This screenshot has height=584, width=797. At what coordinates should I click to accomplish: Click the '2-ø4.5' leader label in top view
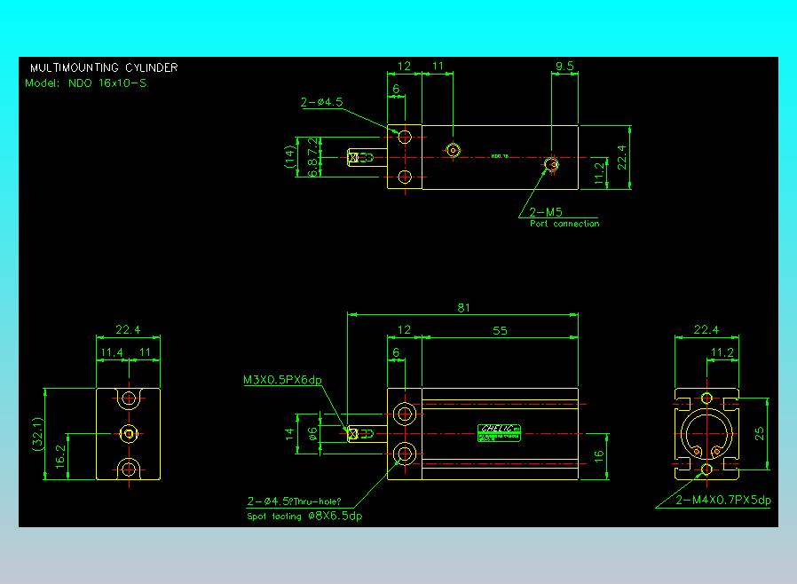point(322,102)
